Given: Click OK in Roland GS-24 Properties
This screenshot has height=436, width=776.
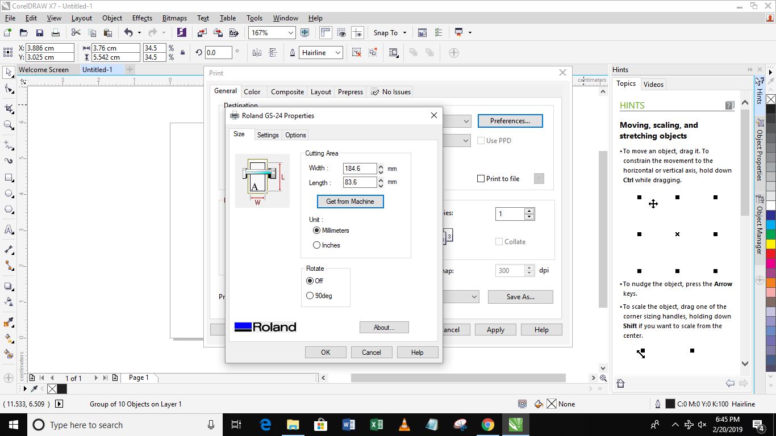Looking at the screenshot, I should pyautogui.click(x=326, y=353).
